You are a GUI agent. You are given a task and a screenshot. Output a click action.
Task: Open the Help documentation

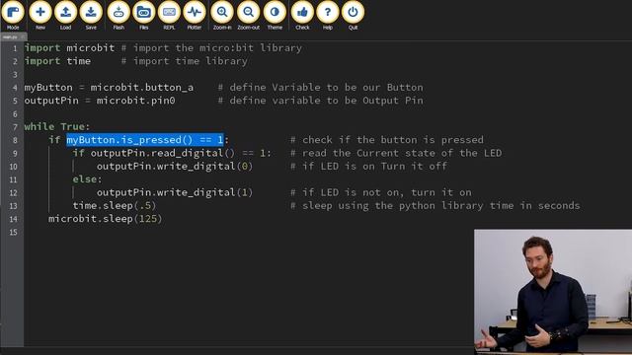[328, 16]
